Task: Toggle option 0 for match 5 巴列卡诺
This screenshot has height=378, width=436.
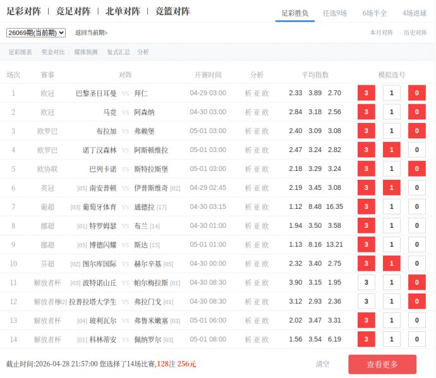Action: [x=417, y=168]
